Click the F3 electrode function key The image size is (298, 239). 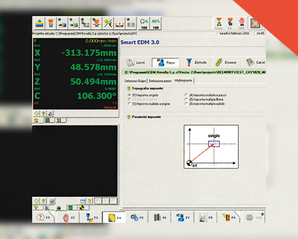[91, 217]
